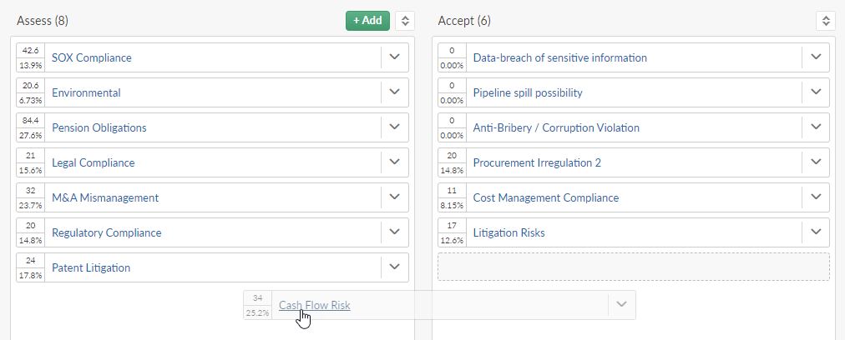Open the Anti-Bribery / Corruption Violation chevron
The width and height of the screenshot is (845, 340).
point(816,127)
